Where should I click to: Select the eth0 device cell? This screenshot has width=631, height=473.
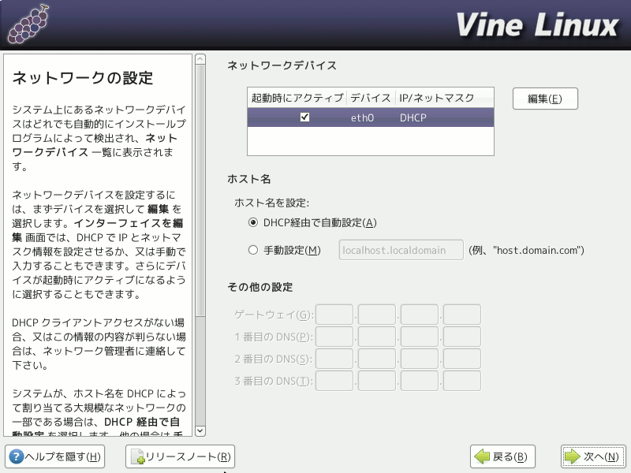[x=362, y=117]
